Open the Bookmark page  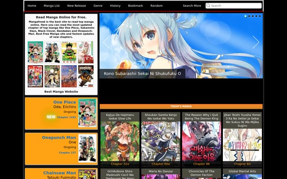click(x=135, y=6)
